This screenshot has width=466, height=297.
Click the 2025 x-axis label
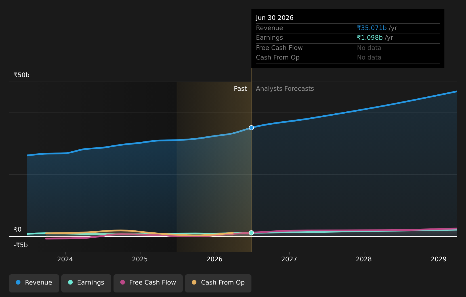[x=140, y=259]
